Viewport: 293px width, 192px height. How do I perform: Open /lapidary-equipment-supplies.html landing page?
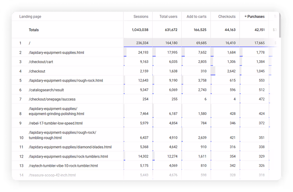point(56,52)
